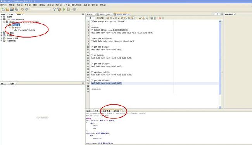Click the highlighted line 23 APDU command
This screenshot has height=145, width=252.
click(106, 83)
